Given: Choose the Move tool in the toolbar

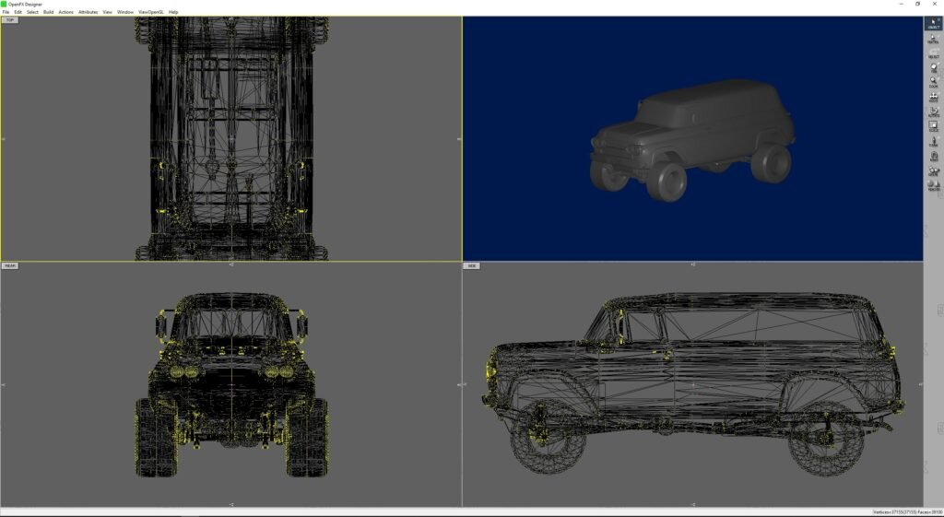Looking at the screenshot, I should point(934,97).
